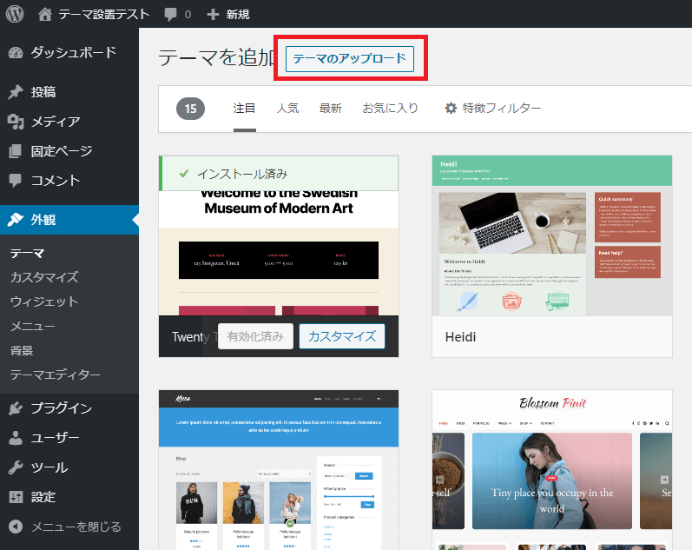This screenshot has height=550, width=692.
Task: Open ウィジェット in the appearance submenu
Action: (x=44, y=302)
